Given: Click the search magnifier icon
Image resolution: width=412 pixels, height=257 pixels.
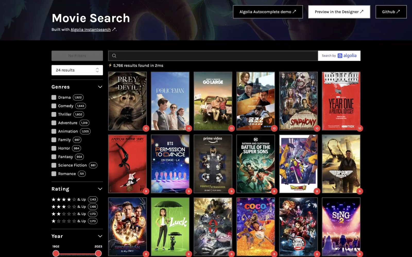Looking at the screenshot, I should (114, 56).
